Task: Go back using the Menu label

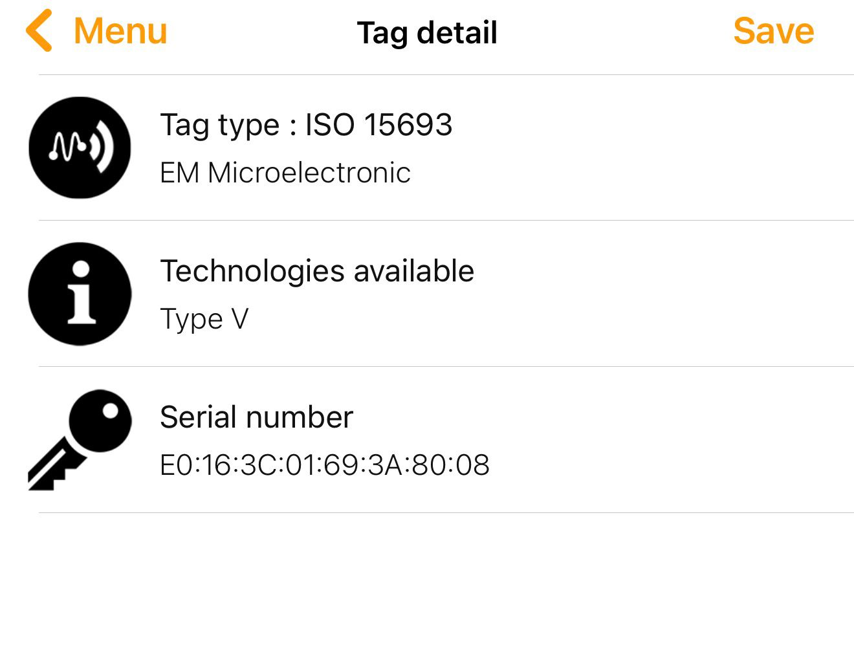Action: pyautogui.click(x=120, y=31)
